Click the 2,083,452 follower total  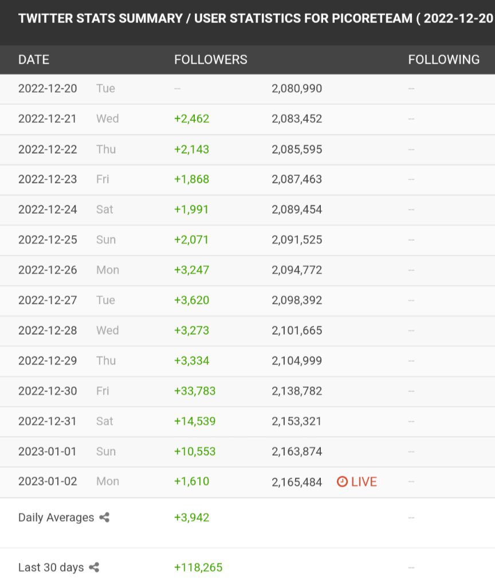point(297,119)
